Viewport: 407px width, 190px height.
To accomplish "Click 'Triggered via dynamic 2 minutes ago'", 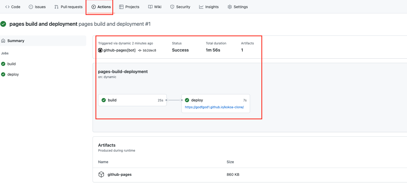I will pyautogui.click(x=126, y=43).
